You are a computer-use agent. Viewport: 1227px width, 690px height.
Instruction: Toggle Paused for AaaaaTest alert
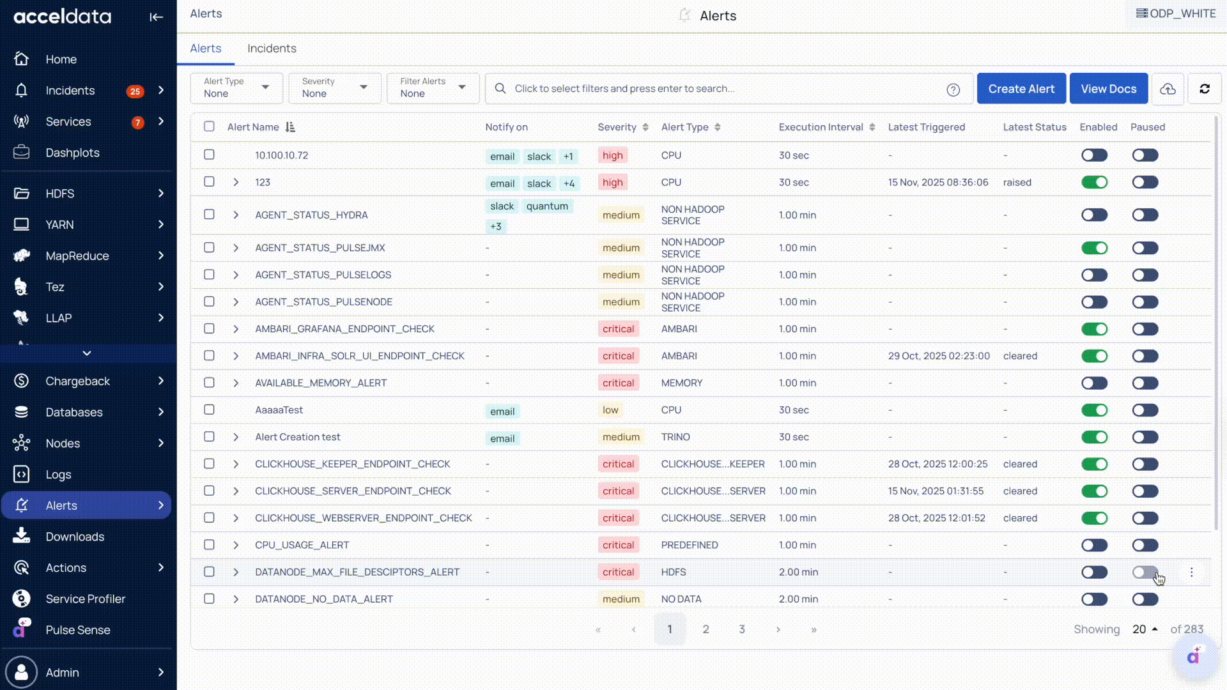pyautogui.click(x=1145, y=410)
